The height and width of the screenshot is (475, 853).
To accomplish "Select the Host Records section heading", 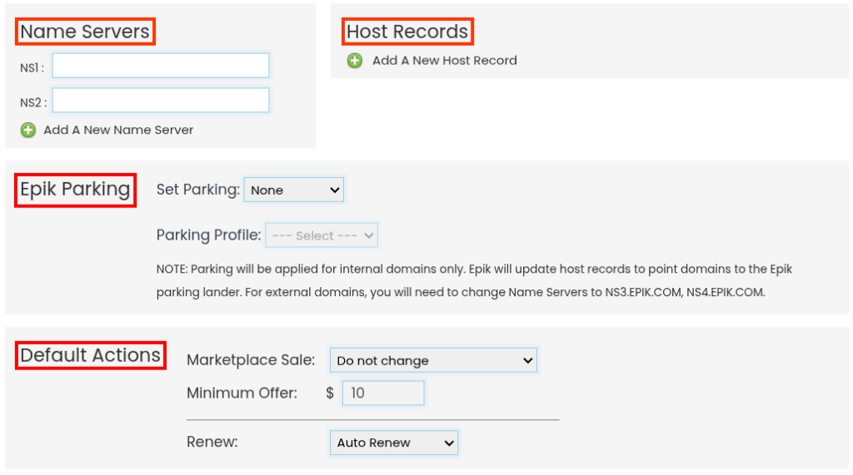I will pos(407,32).
